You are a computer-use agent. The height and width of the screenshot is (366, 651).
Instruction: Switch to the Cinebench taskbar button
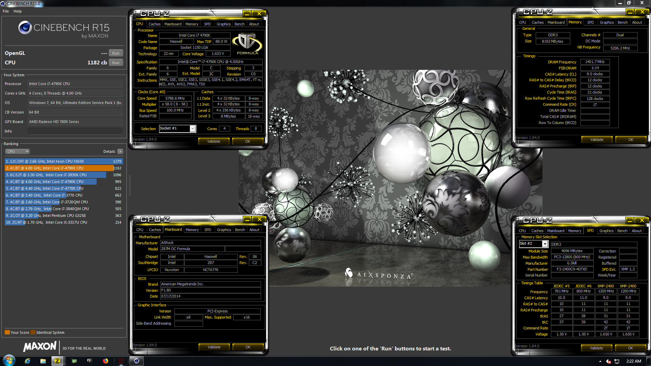point(137,361)
